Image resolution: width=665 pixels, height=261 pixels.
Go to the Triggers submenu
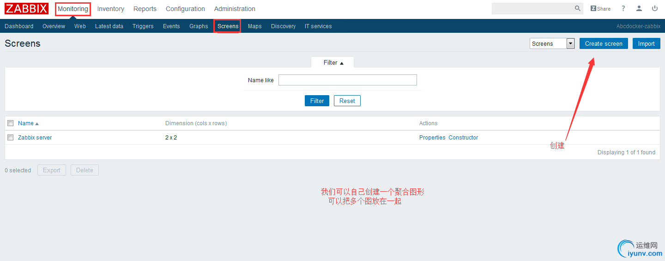143,26
